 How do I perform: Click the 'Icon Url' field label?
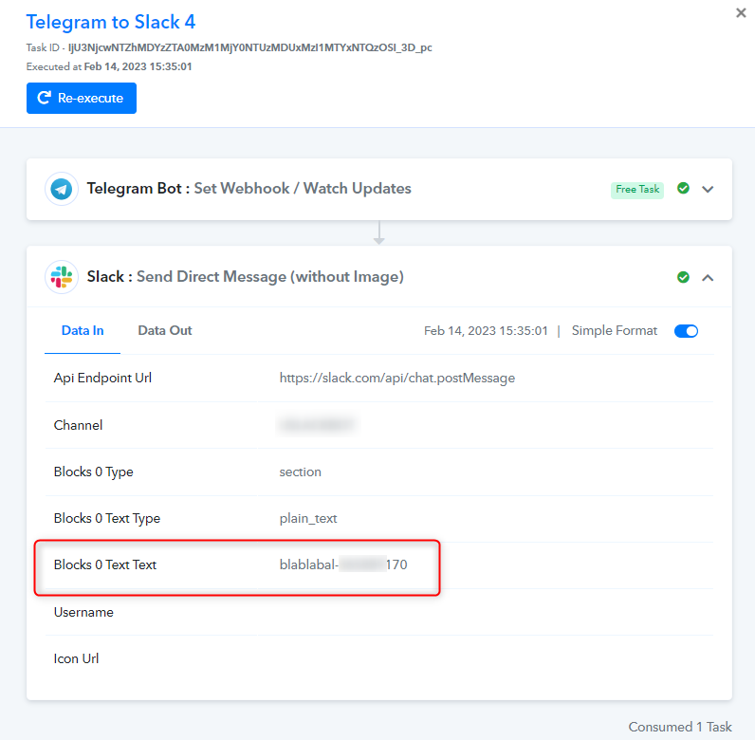tap(76, 658)
